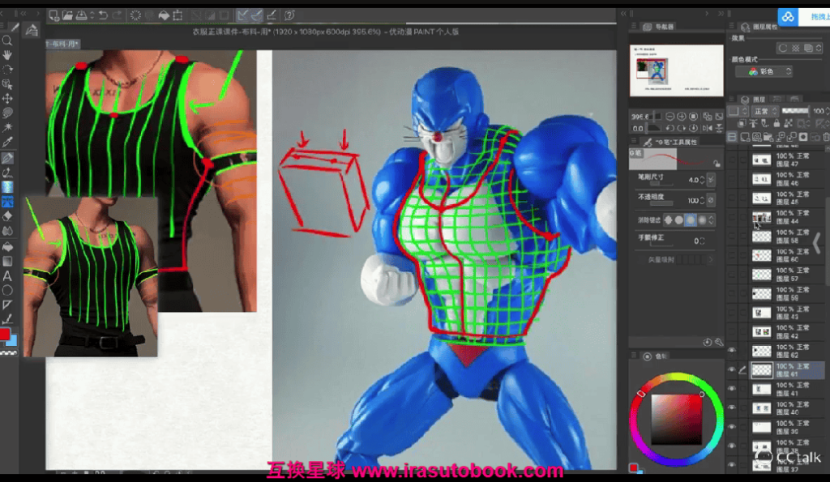This screenshot has width=830, height=482.
Task: Click inside the color wheel saturation square
Action: 677,420
